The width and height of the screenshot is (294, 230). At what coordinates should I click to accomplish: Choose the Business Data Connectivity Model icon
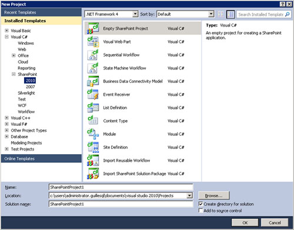pyautogui.click(x=93, y=81)
